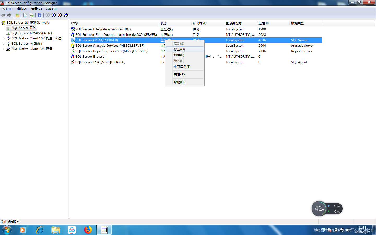
Task: Click the Stop service toolbar icon
Action: (x=60, y=15)
